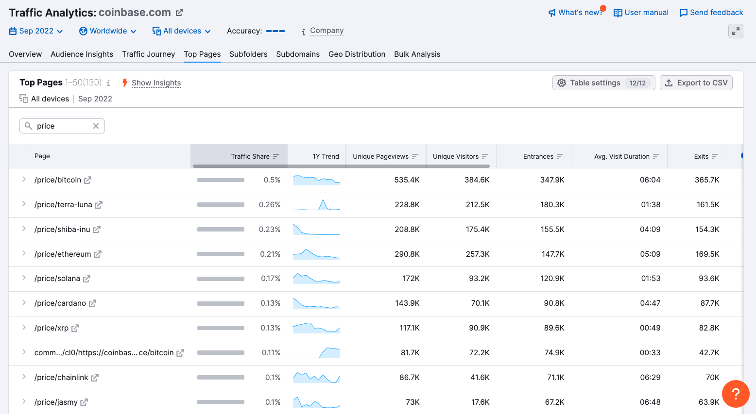The height and width of the screenshot is (414, 756).
Task: Open the User manual book icon
Action: (x=618, y=13)
